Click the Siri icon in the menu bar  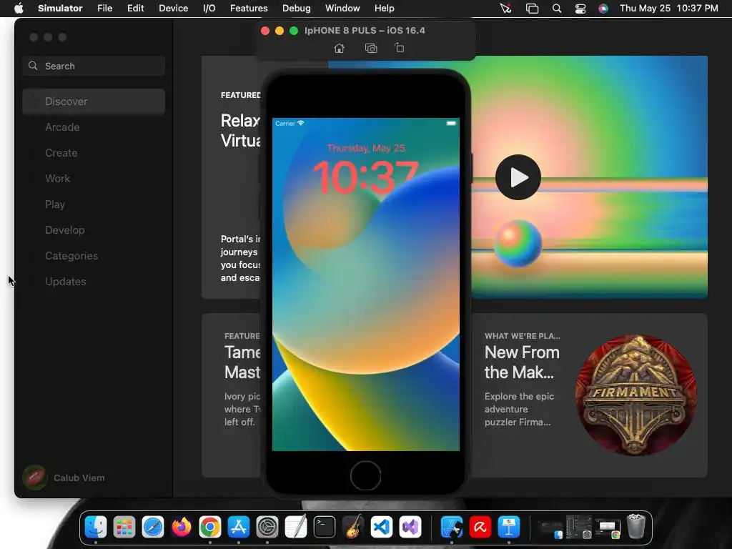coord(603,9)
